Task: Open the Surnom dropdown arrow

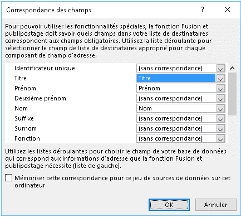Action: [x=220, y=128]
